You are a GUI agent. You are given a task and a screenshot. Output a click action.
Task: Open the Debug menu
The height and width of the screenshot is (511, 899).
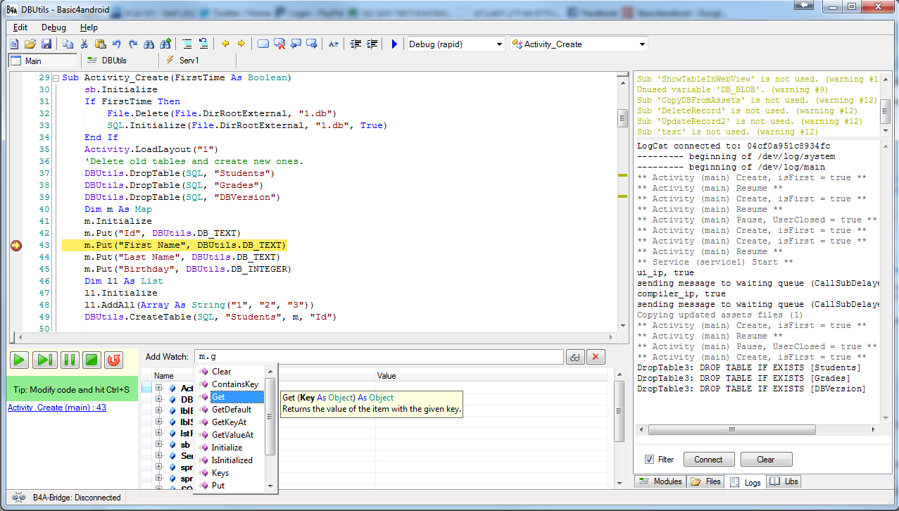tap(54, 27)
